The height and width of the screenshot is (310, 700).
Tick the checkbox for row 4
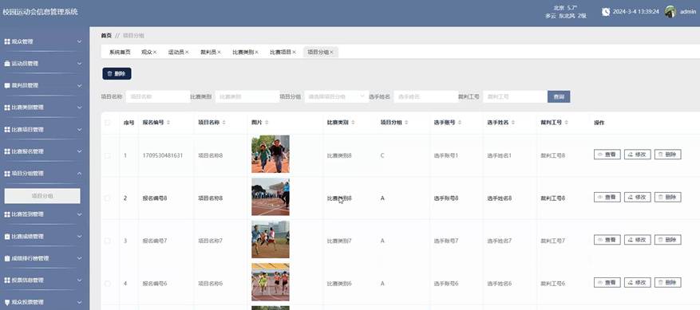point(107,283)
